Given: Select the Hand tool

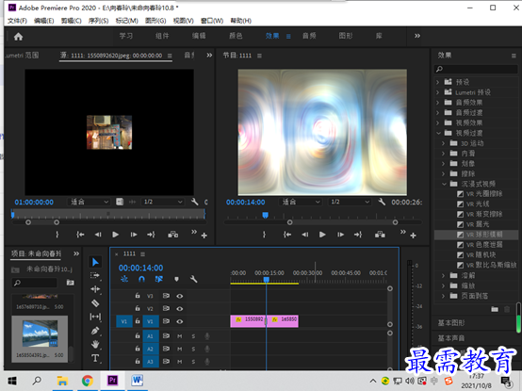Looking at the screenshot, I should pos(95,344).
